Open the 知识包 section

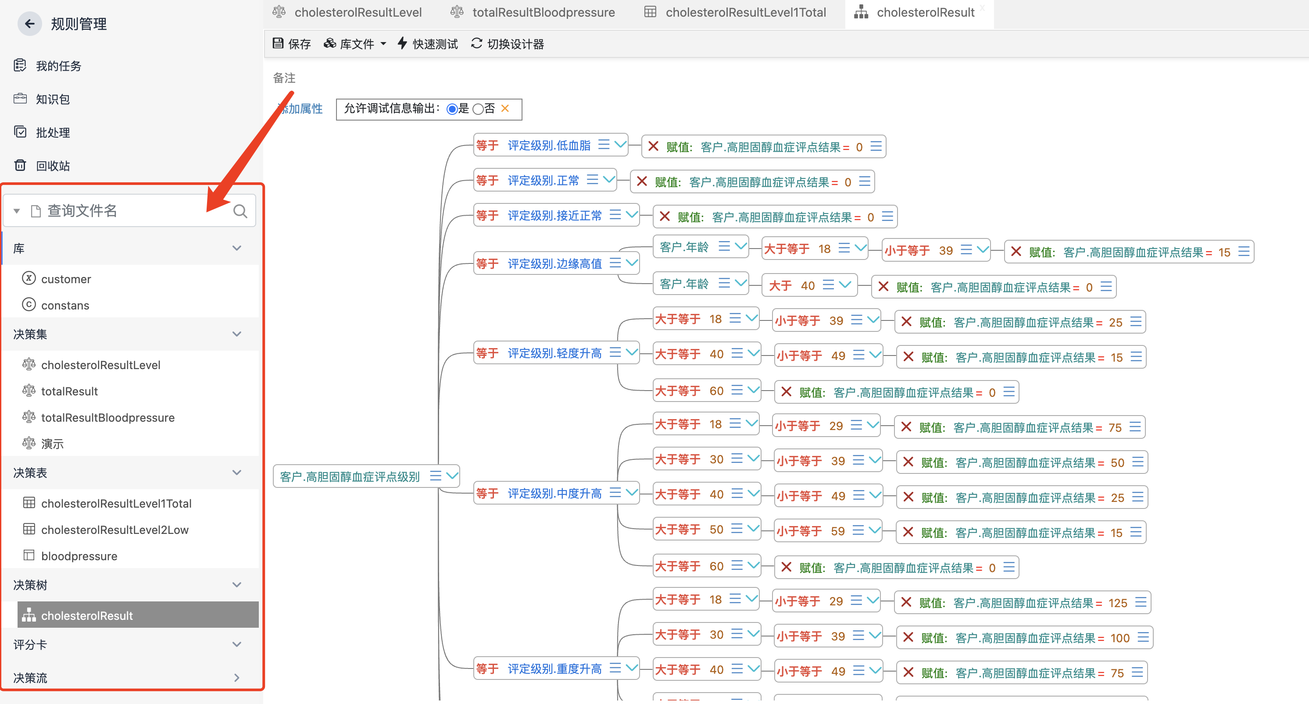(54, 99)
